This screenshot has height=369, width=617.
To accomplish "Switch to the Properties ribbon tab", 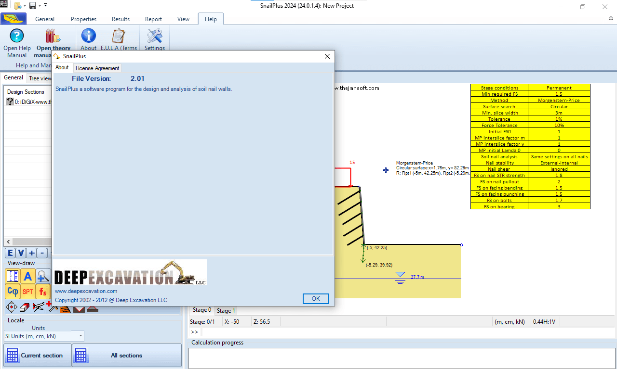I will click(x=83, y=19).
